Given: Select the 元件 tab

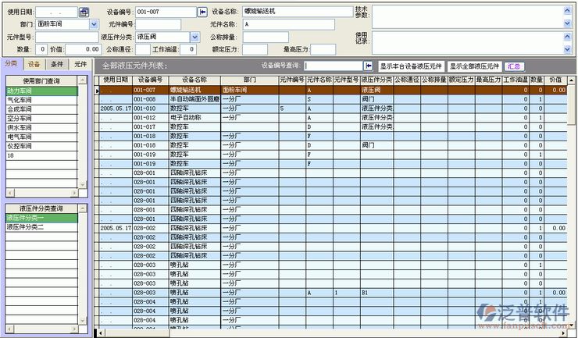Looking at the screenshot, I should [x=80, y=65].
